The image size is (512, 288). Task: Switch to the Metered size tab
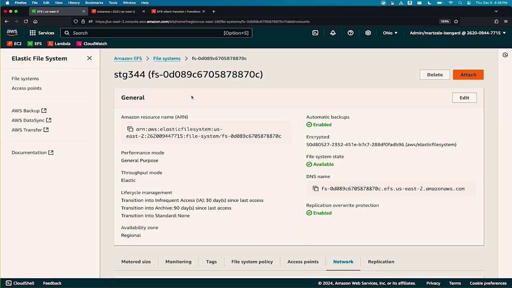pos(136,262)
